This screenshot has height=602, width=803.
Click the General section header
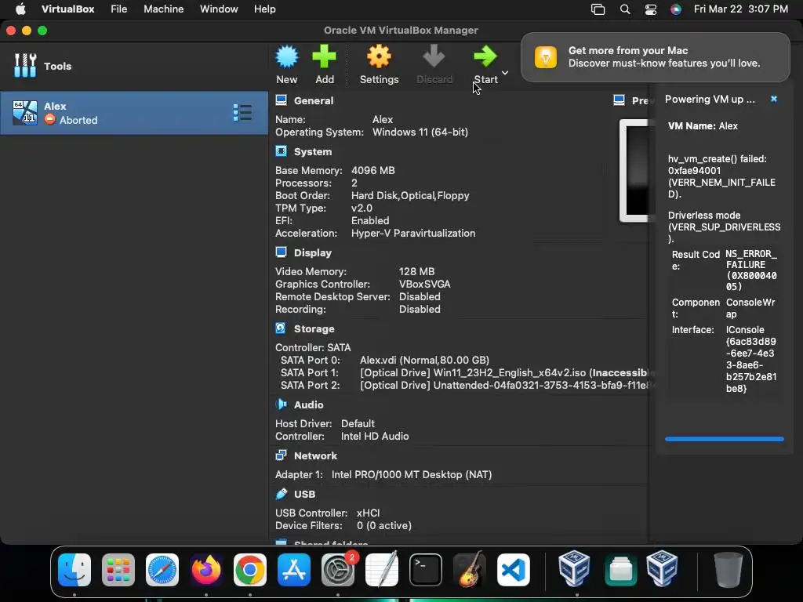pyautogui.click(x=313, y=100)
